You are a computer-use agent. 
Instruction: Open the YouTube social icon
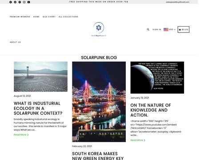[29, 2]
